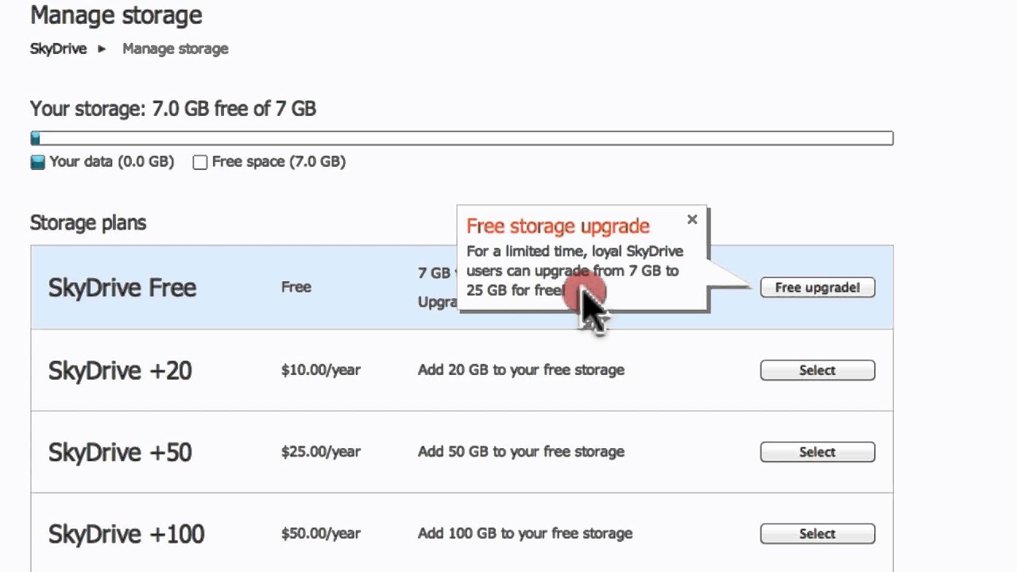Image resolution: width=1017 pixels, height=572 pixels.
Task: Click the SkyDrive Free plan title
Action: (122, 288)
